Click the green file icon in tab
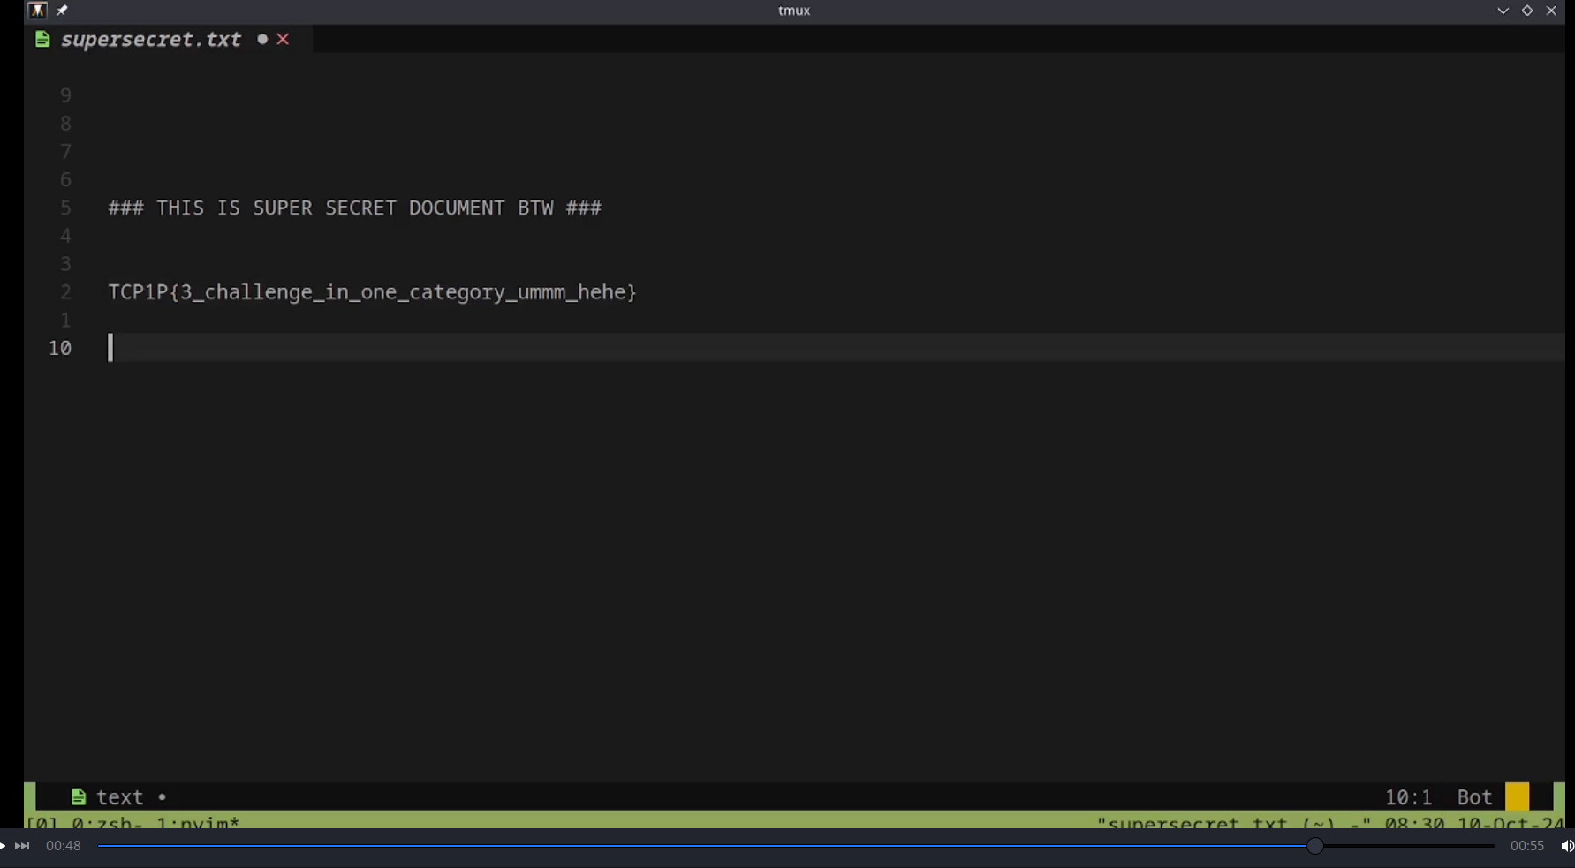The image size is (1575, 868). pos(42,40)
